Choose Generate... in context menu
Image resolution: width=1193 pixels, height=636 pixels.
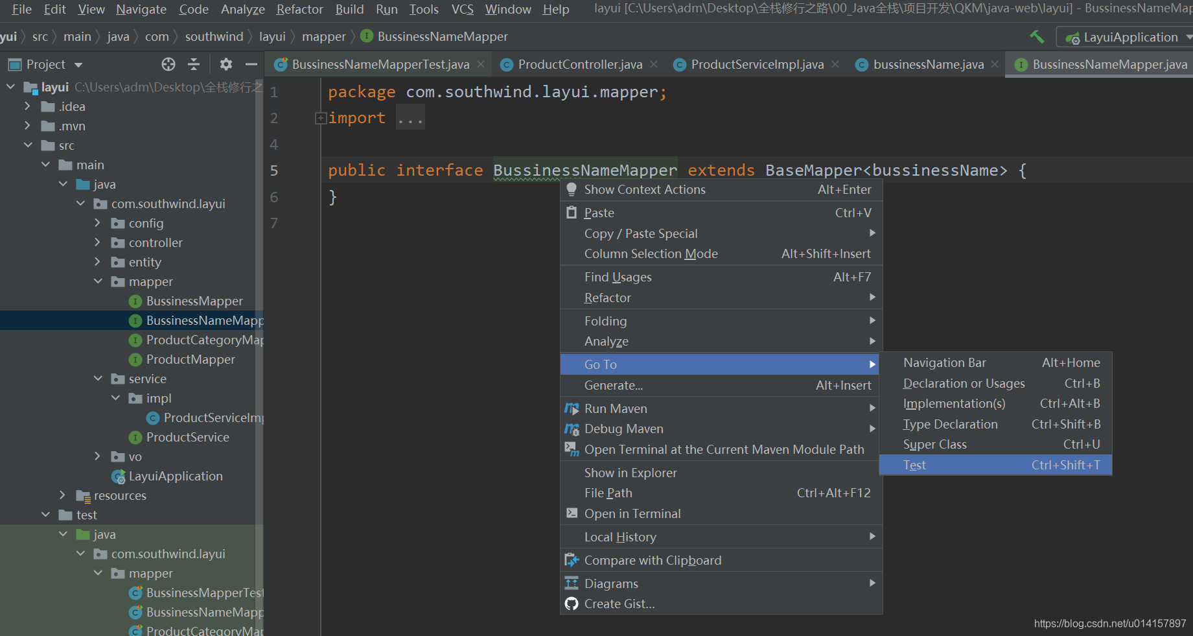pos(721,385)
